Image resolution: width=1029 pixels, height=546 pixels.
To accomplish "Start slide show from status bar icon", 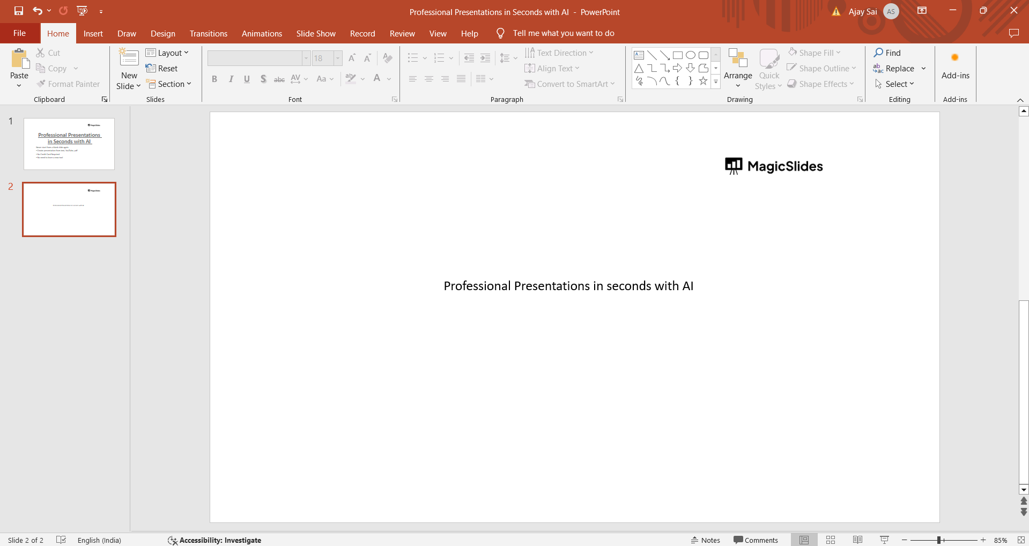I will (884, 540).
